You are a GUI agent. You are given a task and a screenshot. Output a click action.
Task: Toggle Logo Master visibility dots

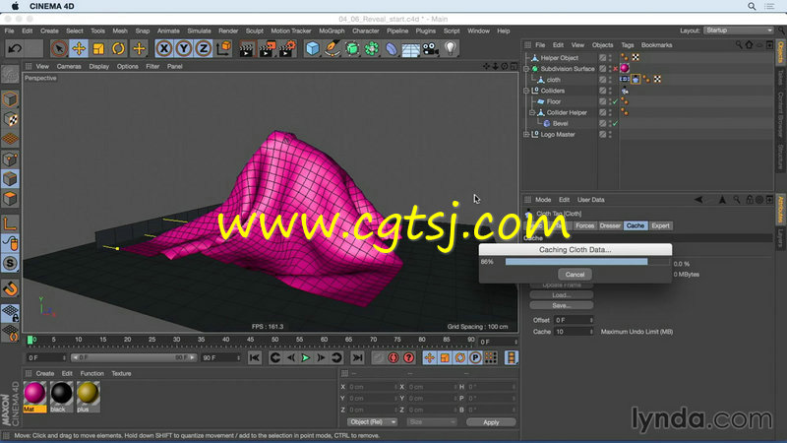click(610, 135)
